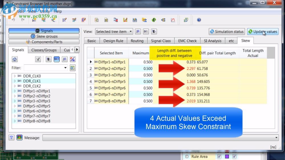Click the yellow folder tree toolbar icon

144,20
